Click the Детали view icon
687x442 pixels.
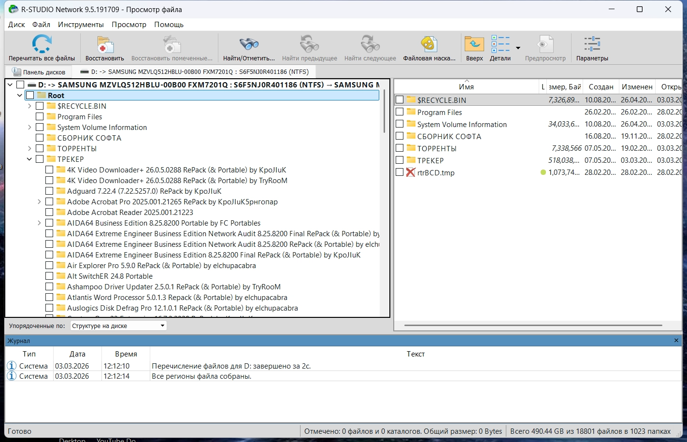click(500, 44)
